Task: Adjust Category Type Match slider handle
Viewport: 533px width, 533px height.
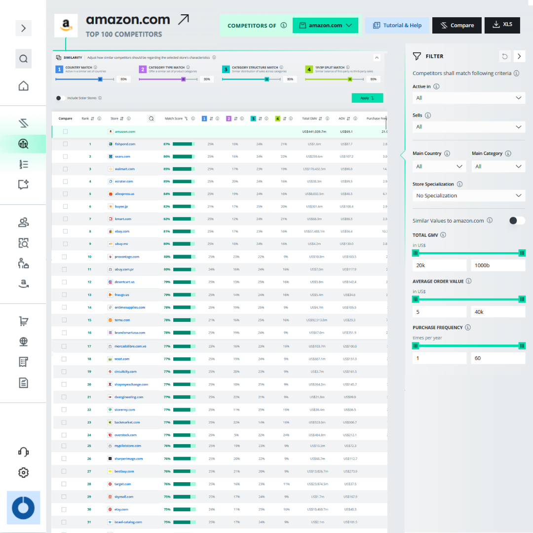Action: (x=184, y=79)
